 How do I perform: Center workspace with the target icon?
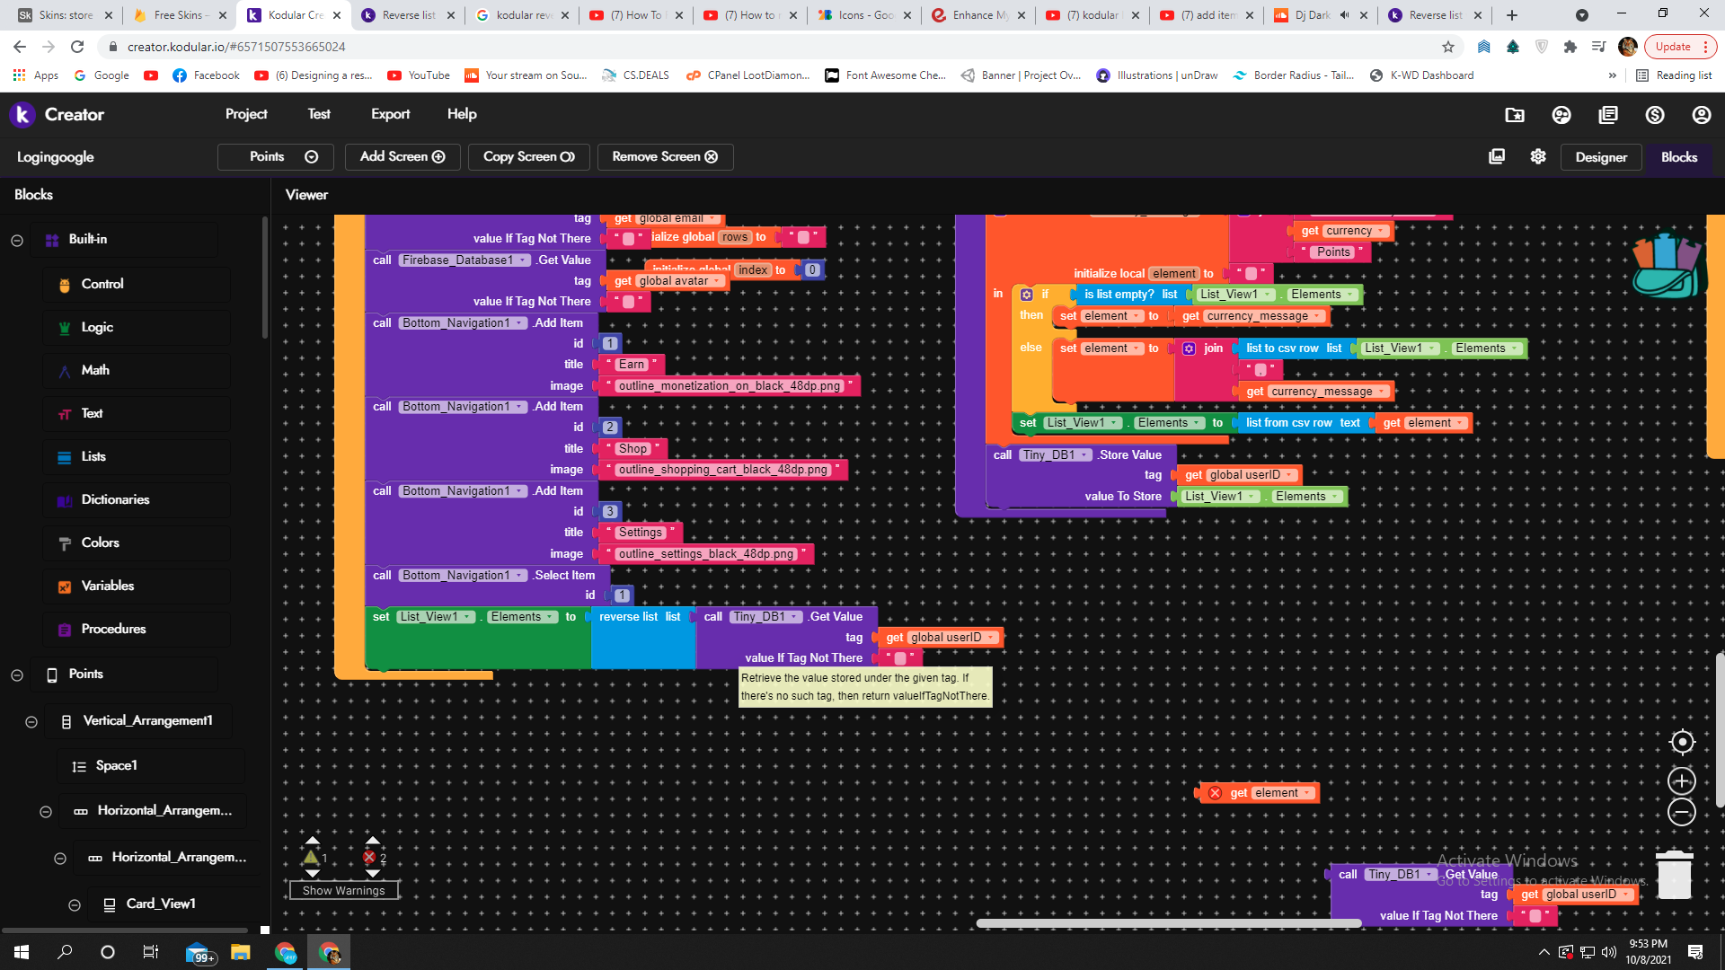[x=1682, y=742]
